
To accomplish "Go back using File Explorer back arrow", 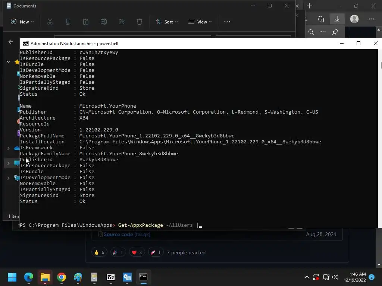I will click(x=11, y=42).
